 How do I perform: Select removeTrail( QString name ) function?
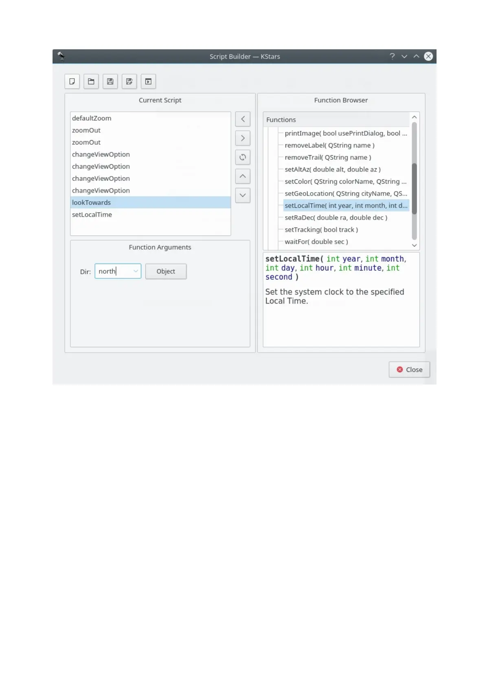tap(328, 157)
